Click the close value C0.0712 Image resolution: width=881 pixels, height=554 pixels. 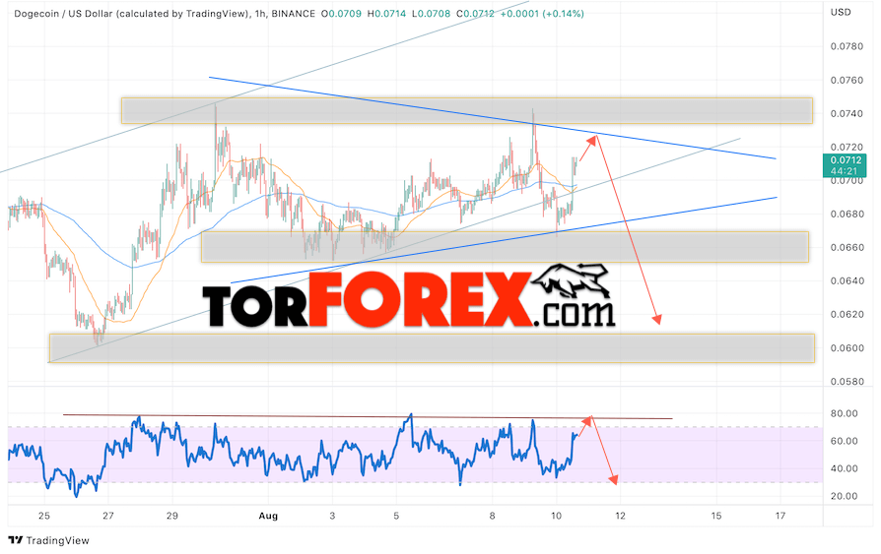click(475, 14)
